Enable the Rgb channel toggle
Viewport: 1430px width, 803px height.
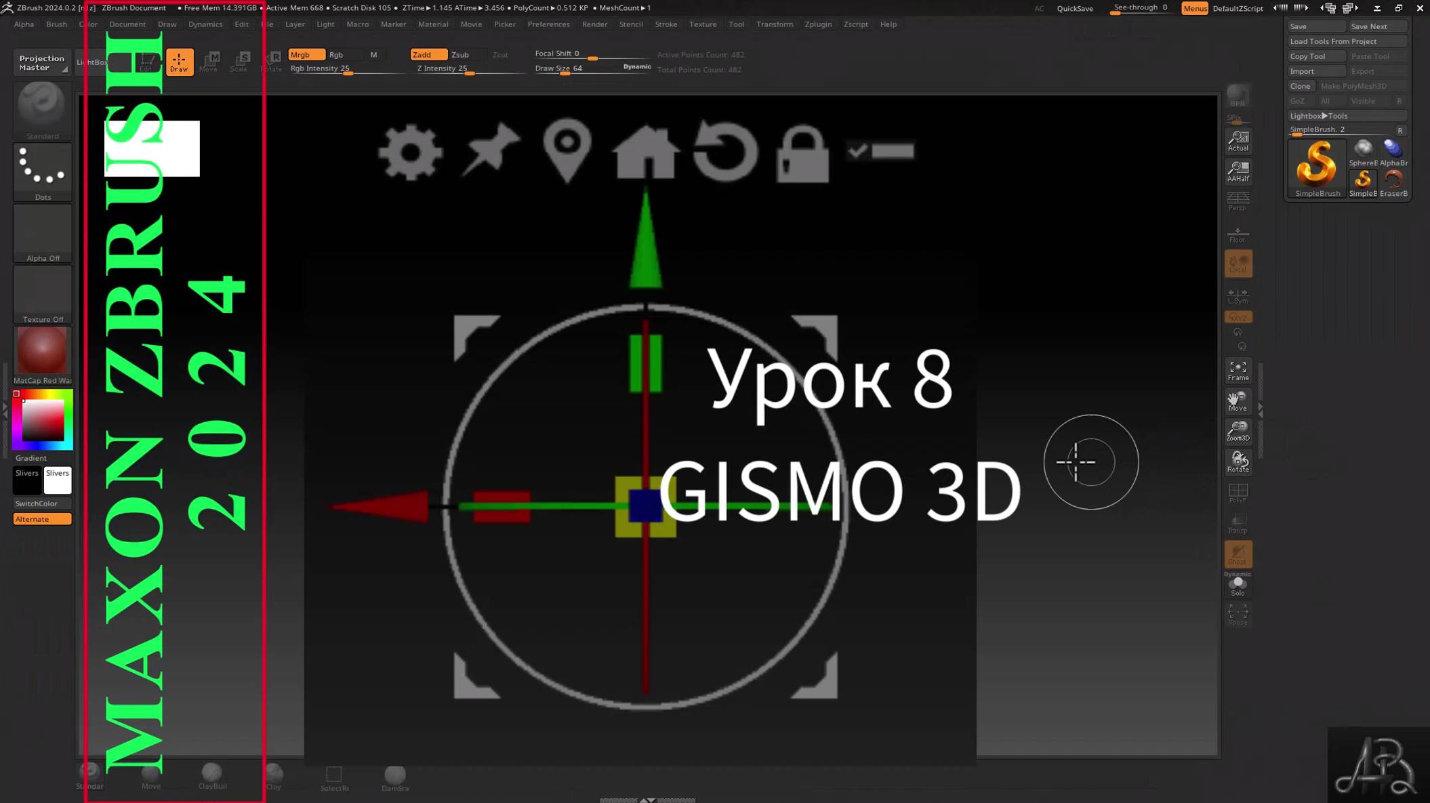[x=336, y=55]
